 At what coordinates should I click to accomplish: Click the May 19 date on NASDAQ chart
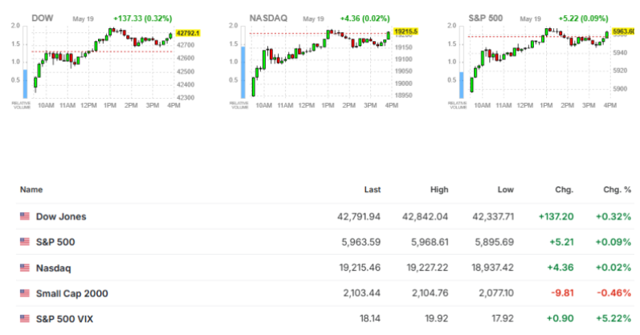click(x=313, y=18)
